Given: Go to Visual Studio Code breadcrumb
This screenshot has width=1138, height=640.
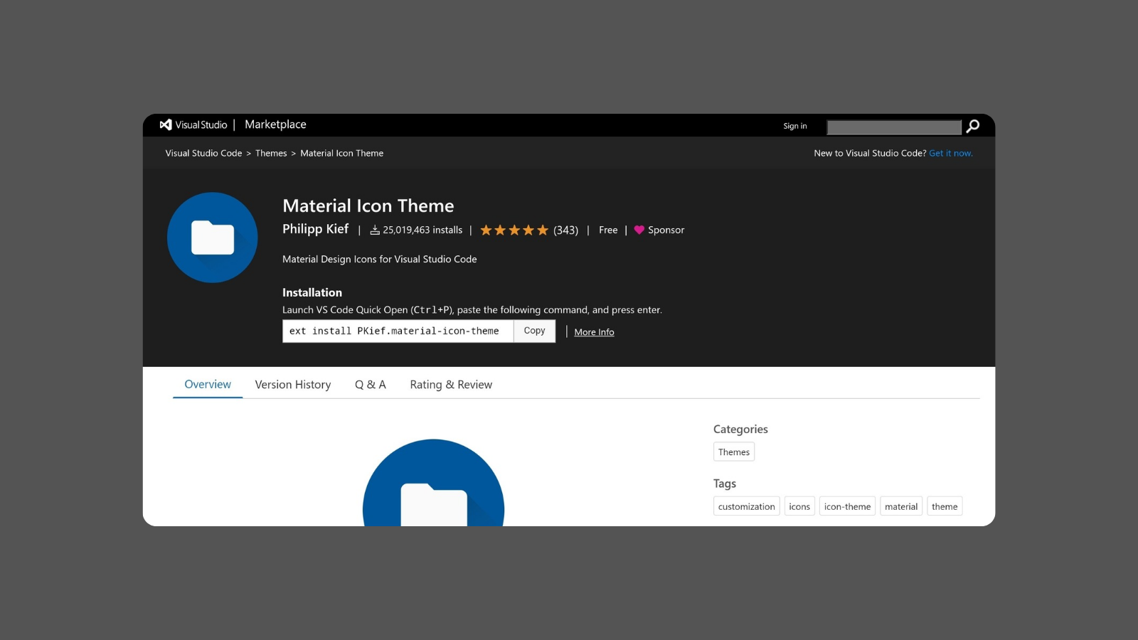Looking at the screenshot, I should (203, 153).
